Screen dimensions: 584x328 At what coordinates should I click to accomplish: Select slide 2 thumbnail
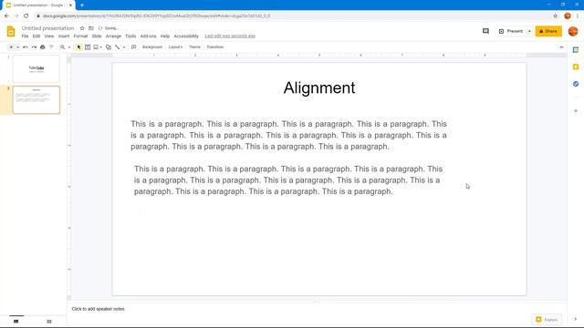pyautogui.click(x=36, y=99)
